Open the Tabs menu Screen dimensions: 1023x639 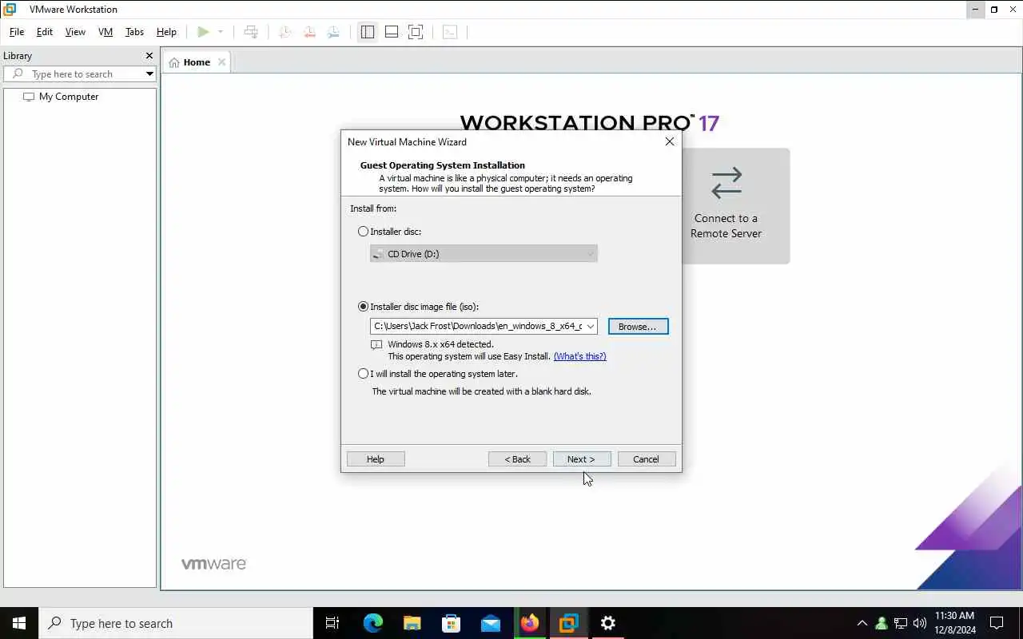(x=134, y=32)
